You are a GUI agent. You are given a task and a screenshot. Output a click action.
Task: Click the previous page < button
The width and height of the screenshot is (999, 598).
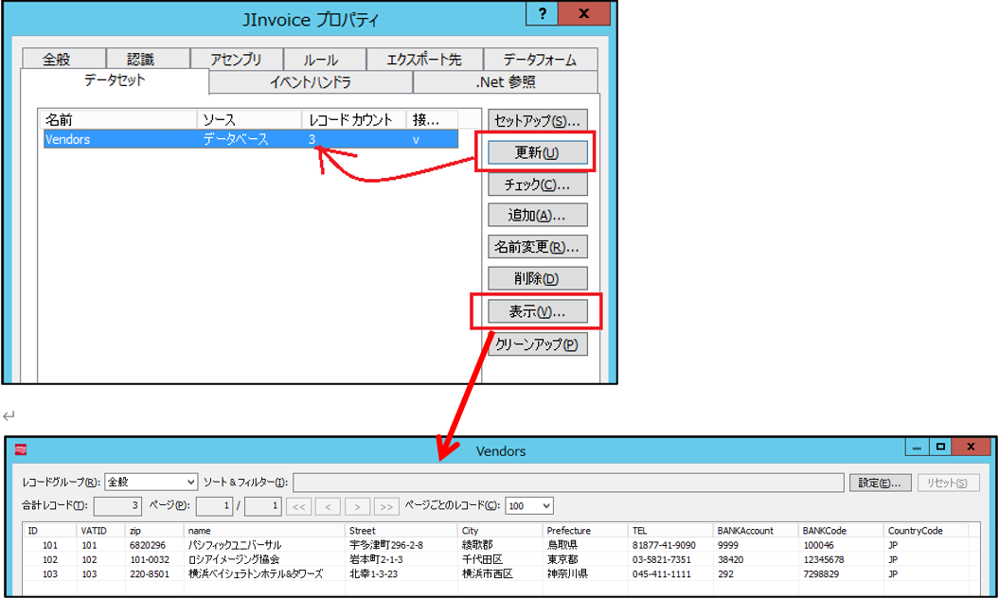tap(329, 506)
